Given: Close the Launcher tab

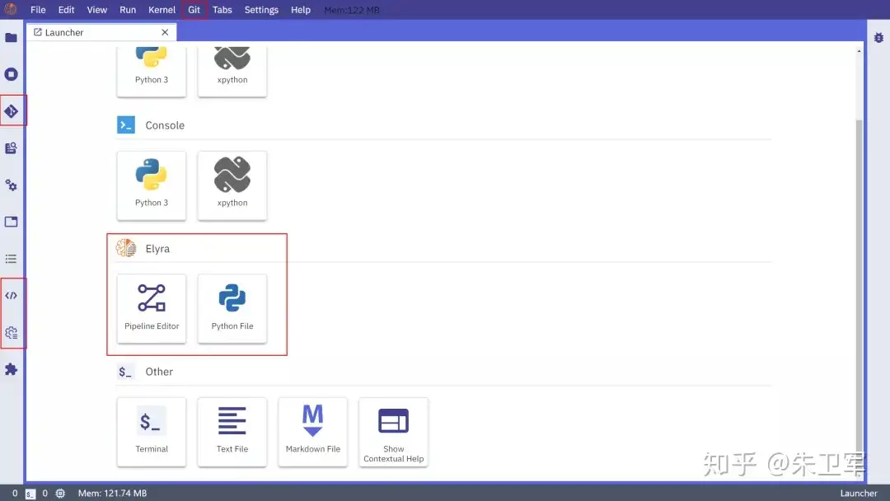Looking at the screenshot, I should coord(165,32).
